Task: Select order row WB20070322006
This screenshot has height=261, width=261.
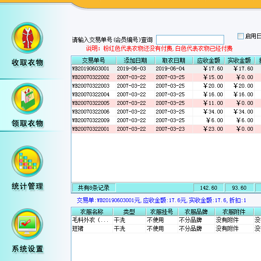Action: (166, 112)
